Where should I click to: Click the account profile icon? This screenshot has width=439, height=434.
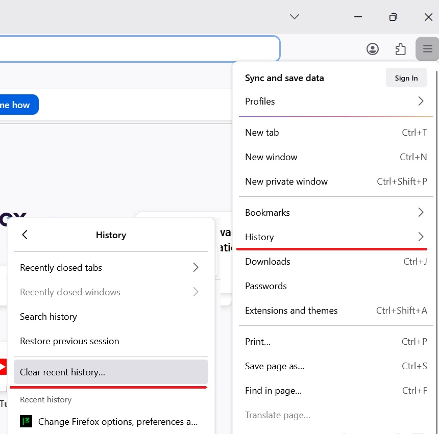[373, 48]
